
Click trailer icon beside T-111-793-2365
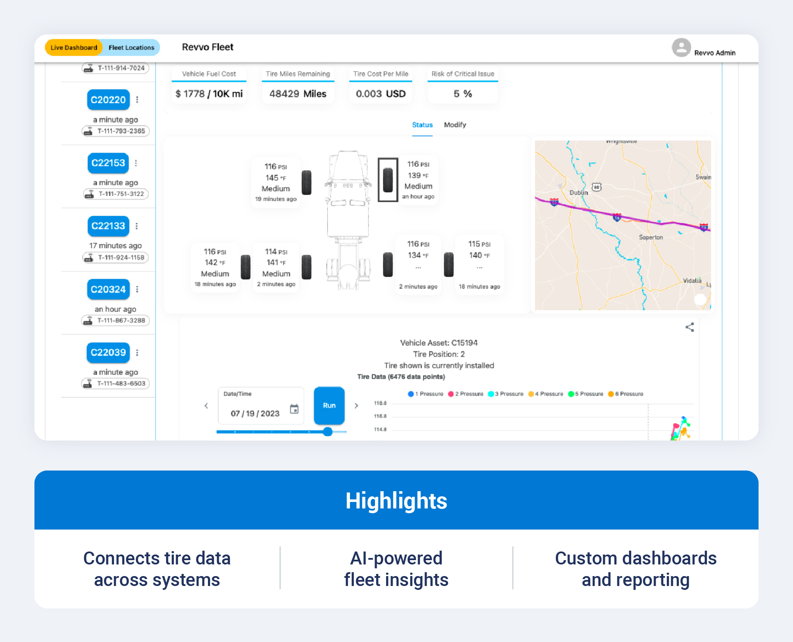tap(88, 131)
